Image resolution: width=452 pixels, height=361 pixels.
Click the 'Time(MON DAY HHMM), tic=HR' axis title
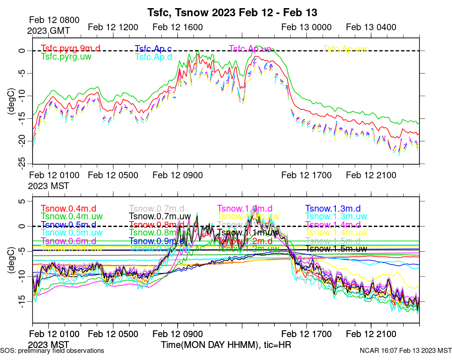pyautogui.click(x=226, y=345)
